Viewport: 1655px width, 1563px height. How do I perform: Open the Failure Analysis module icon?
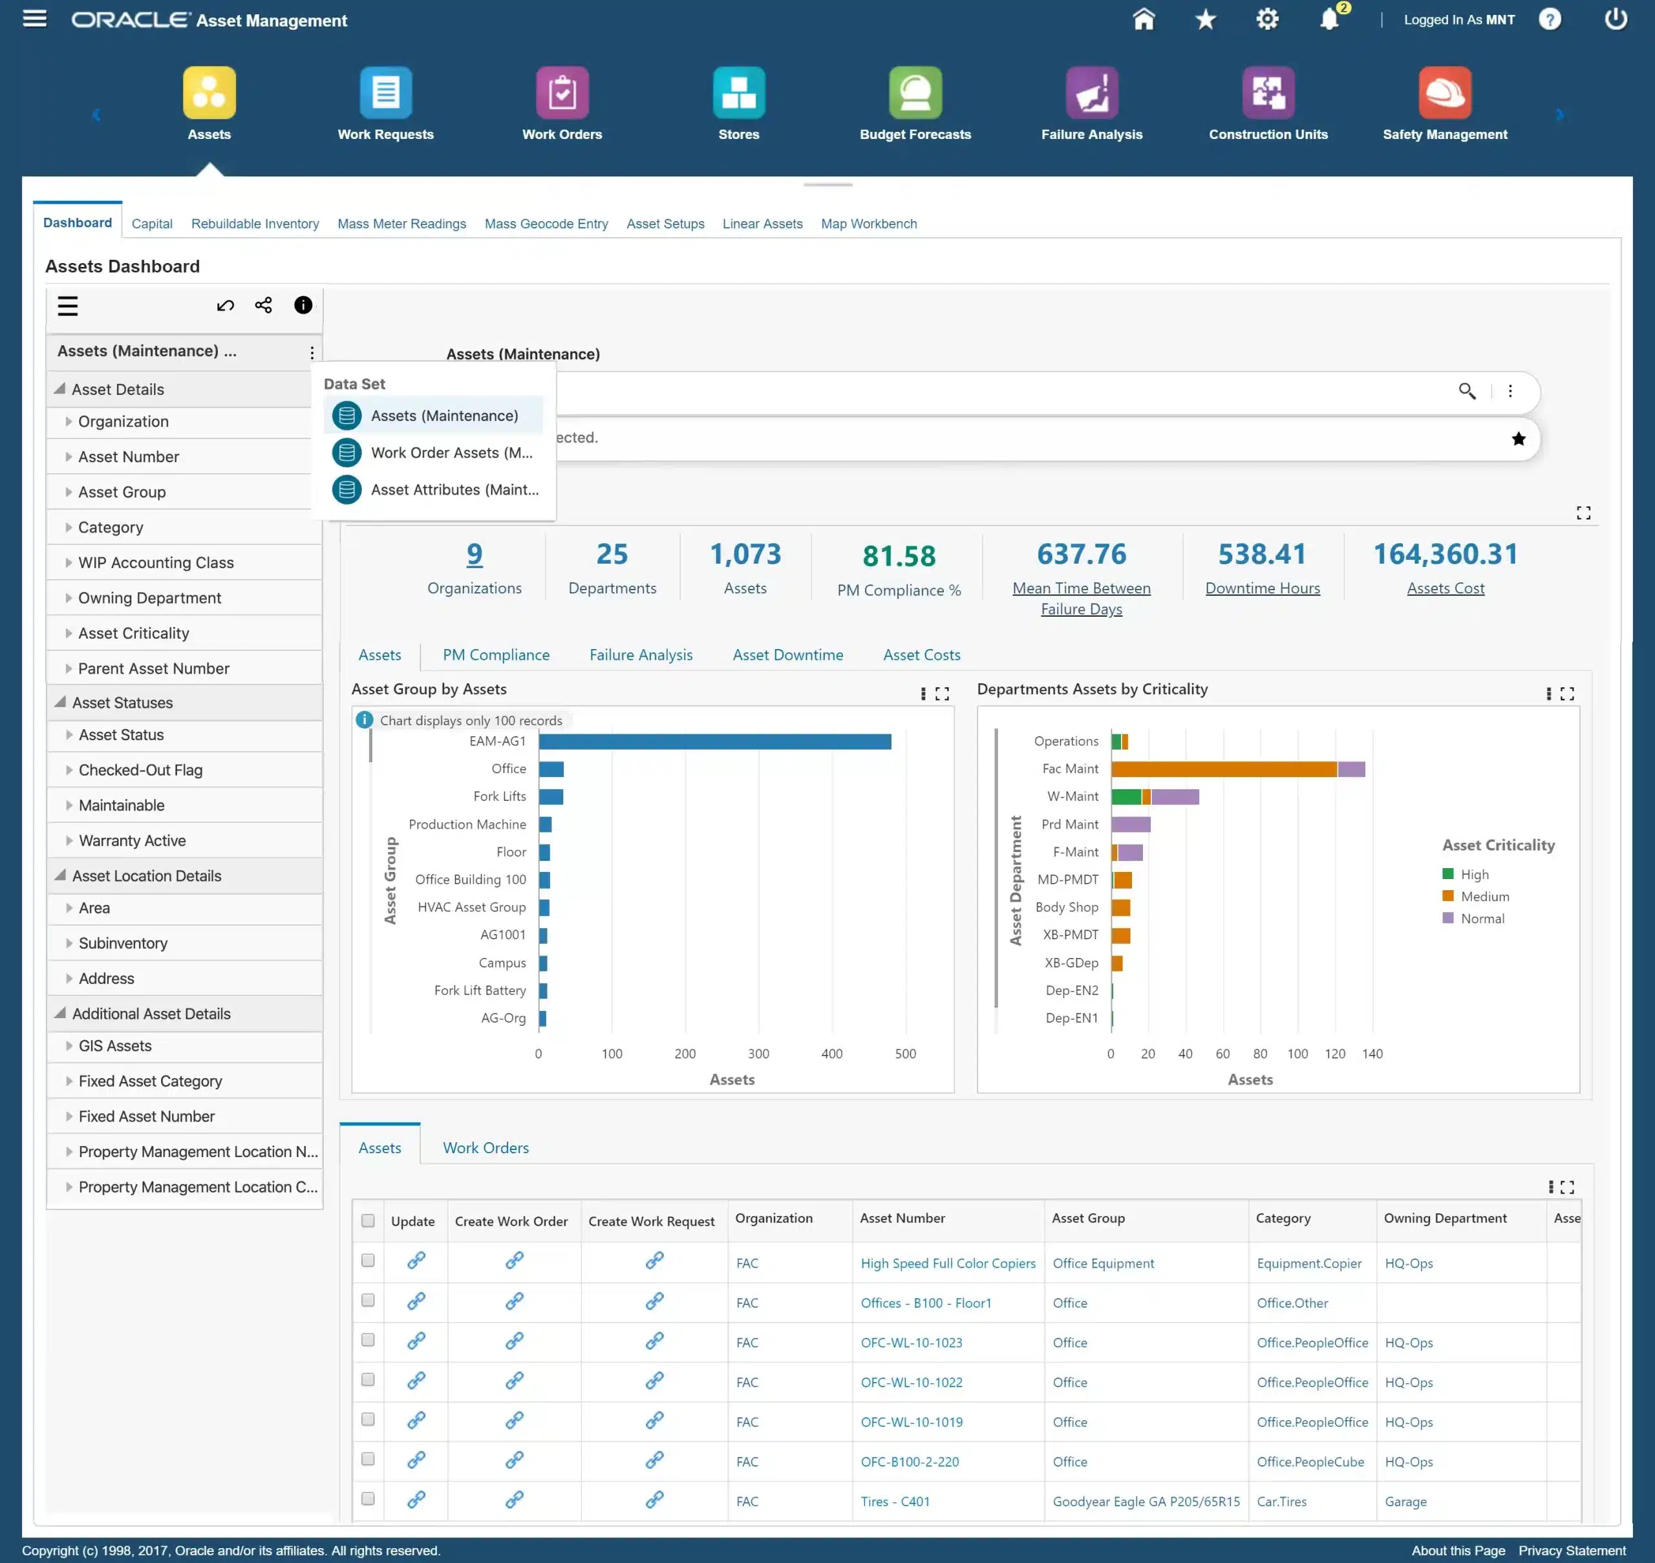click(1092, 92)
